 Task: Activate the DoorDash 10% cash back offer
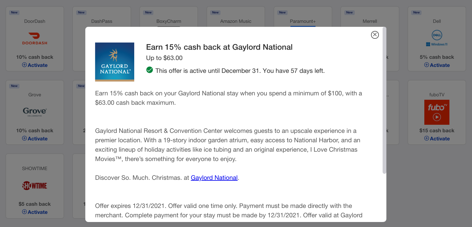point(35,65)
